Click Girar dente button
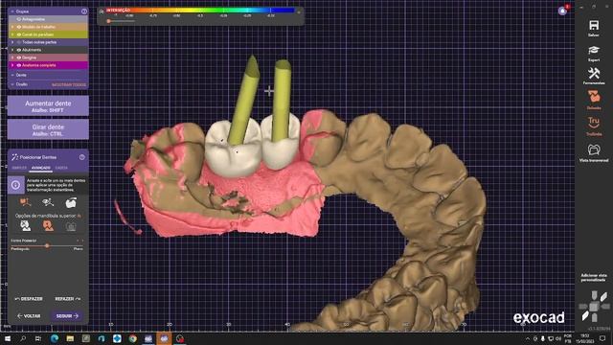The height and width of the screenshot is (345, 613). click(48, 129)
